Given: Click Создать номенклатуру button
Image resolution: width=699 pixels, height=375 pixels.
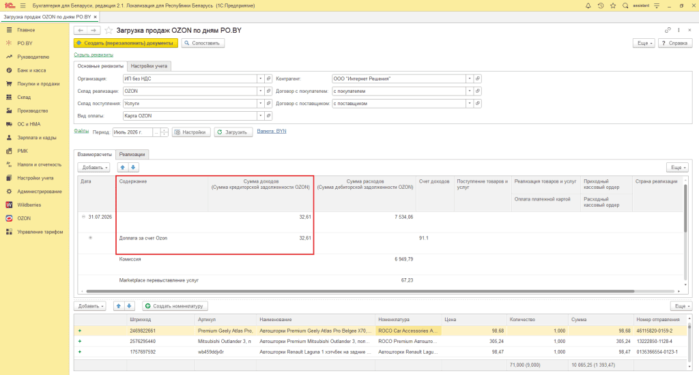Looking at the screenshot, I should click(x=175, y=306).
